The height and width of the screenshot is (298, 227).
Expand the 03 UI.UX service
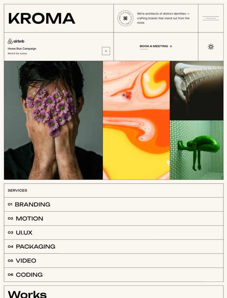113,233
